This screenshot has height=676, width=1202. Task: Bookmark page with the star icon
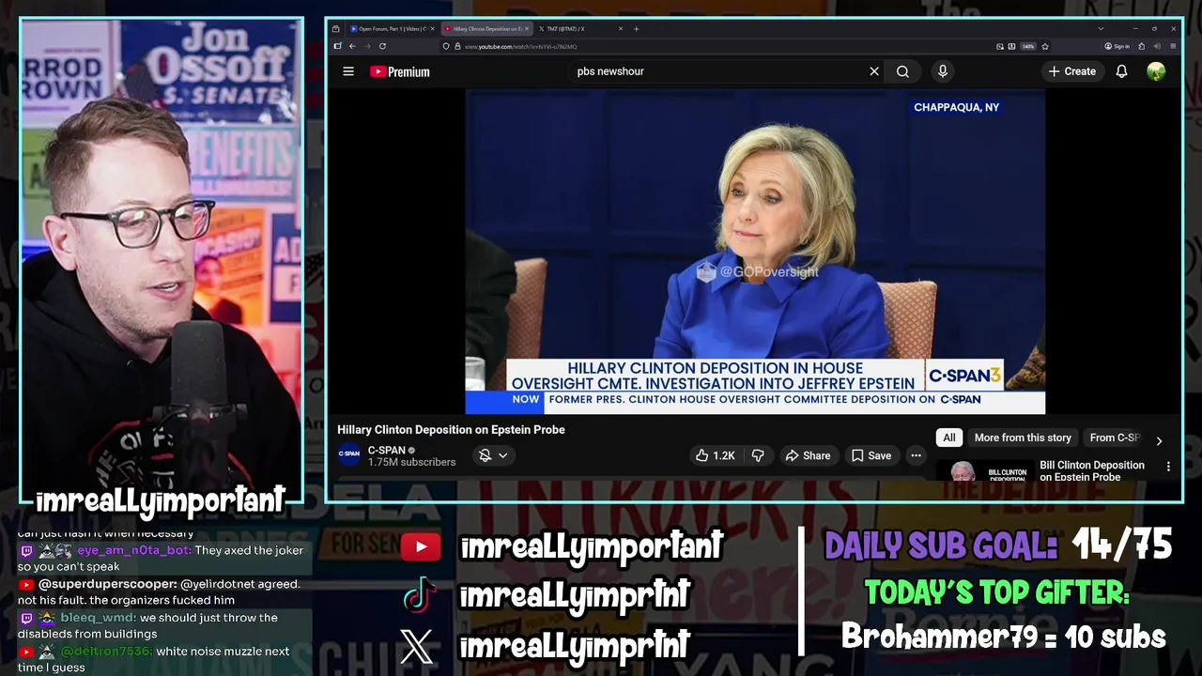tap(1045, 46)
